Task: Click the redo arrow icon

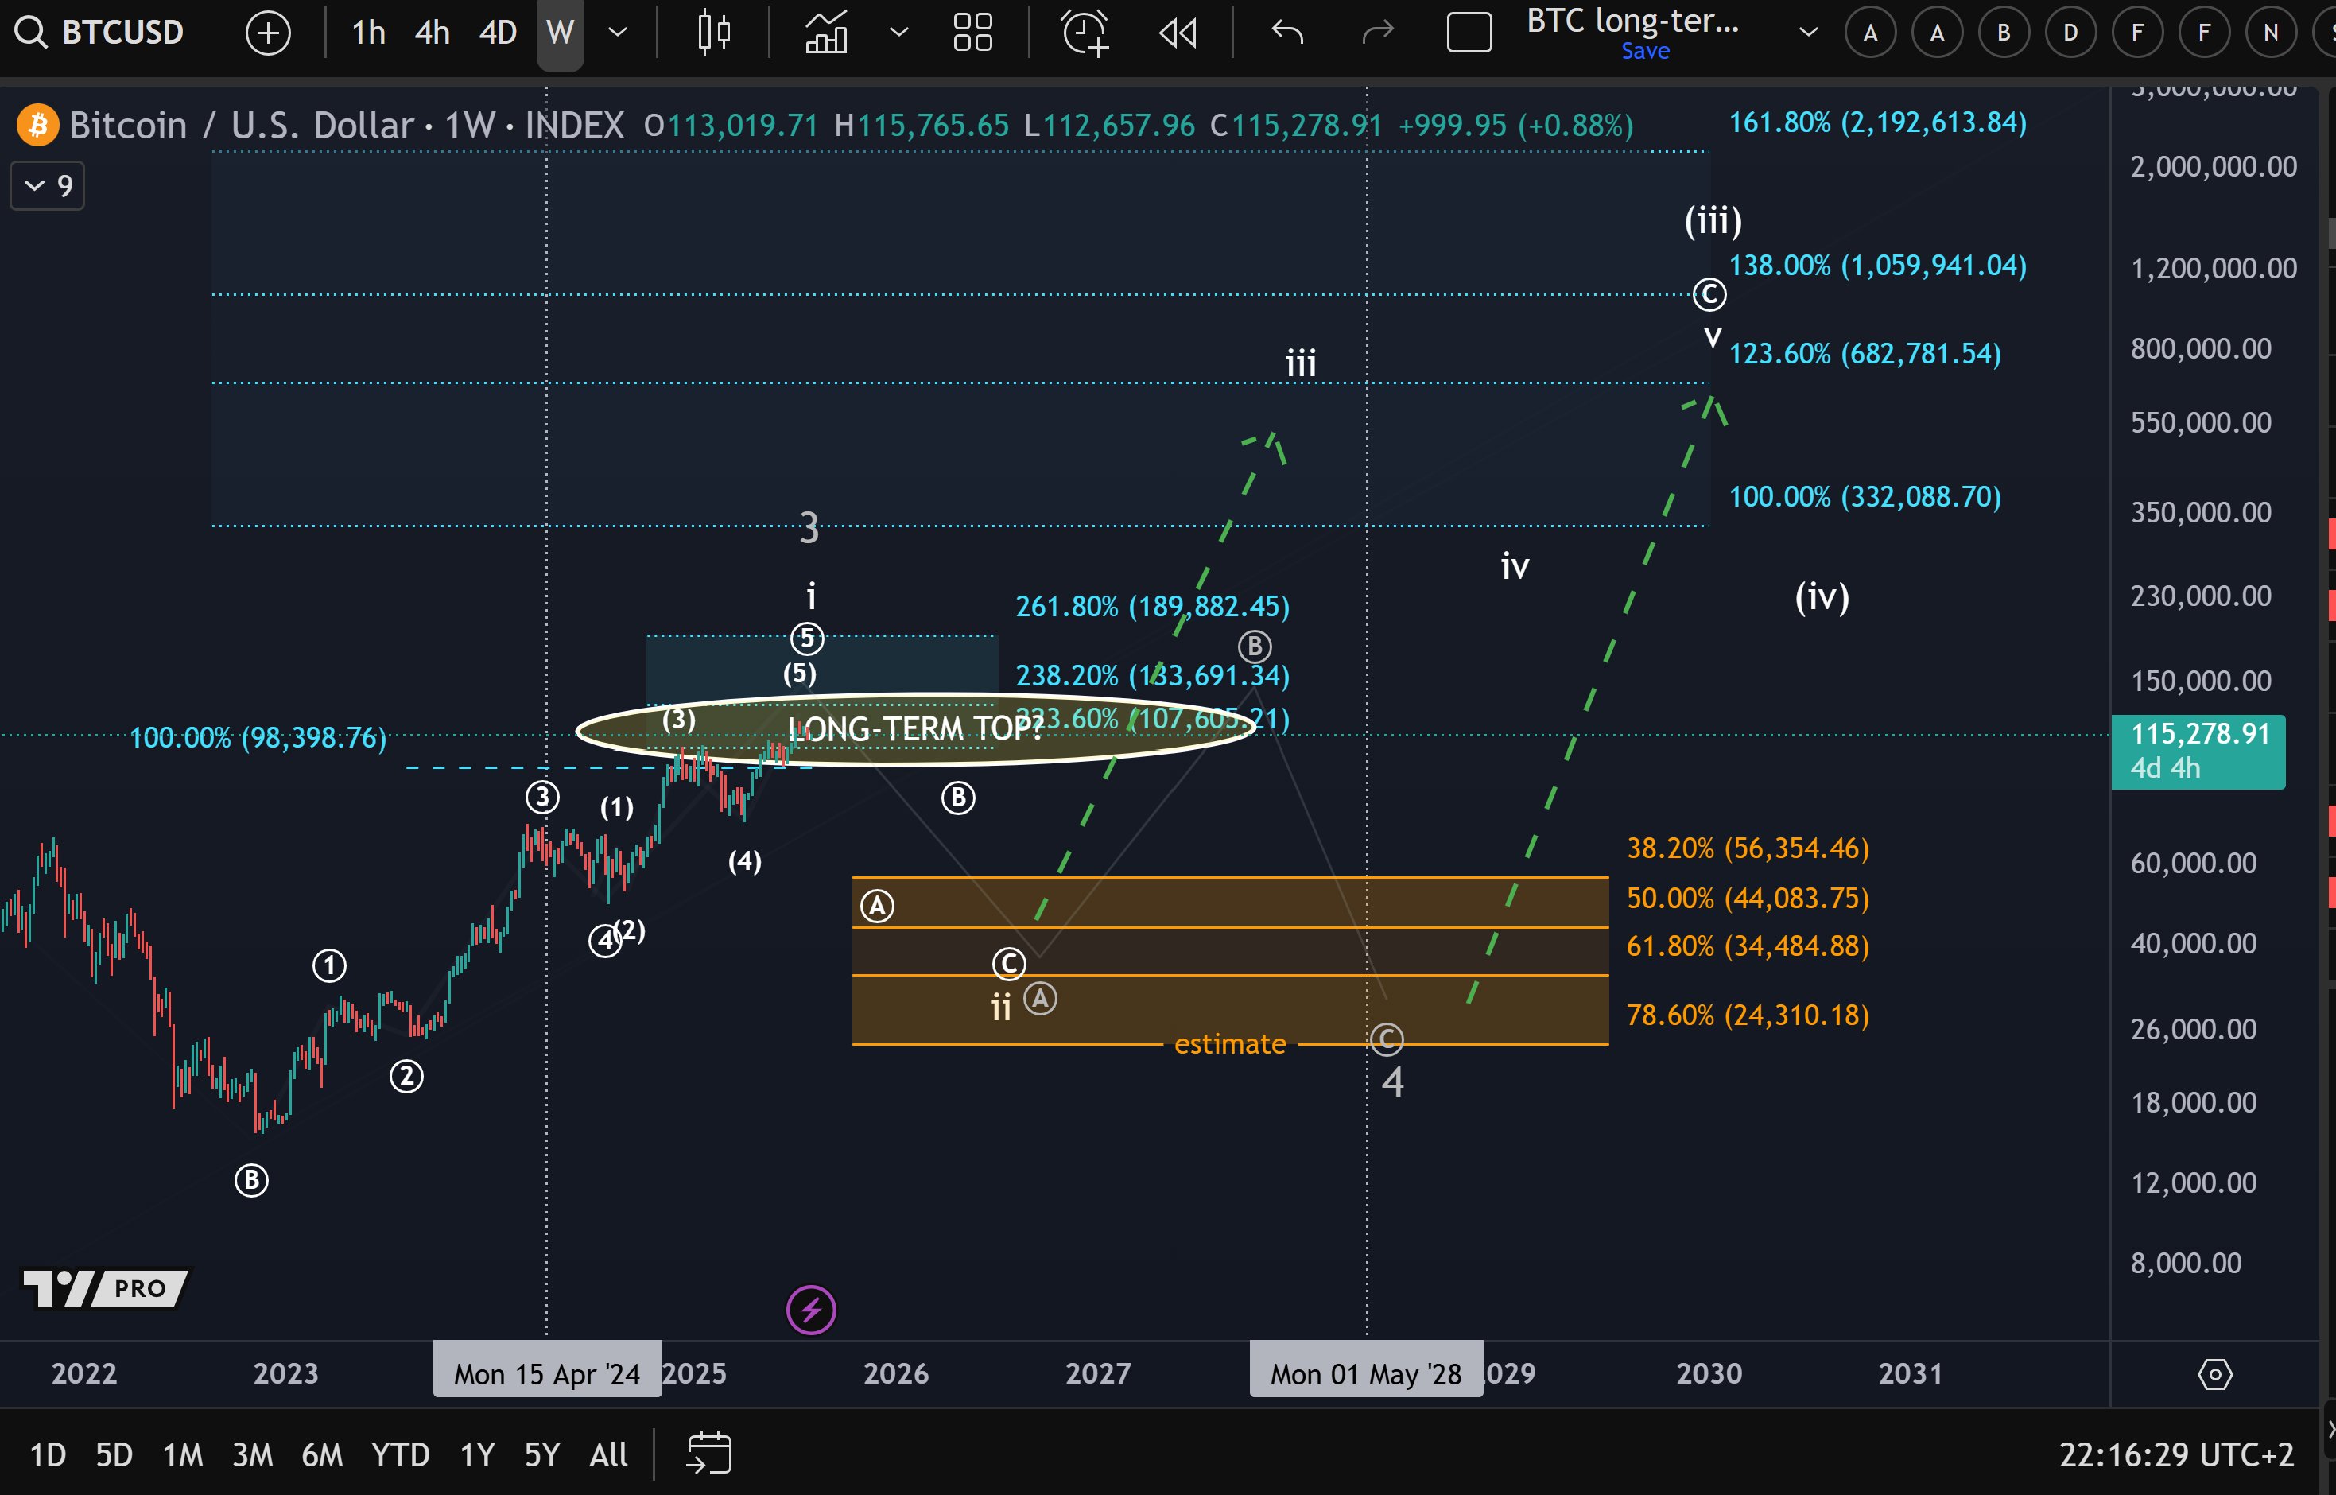Action: tap(1377, 32)
